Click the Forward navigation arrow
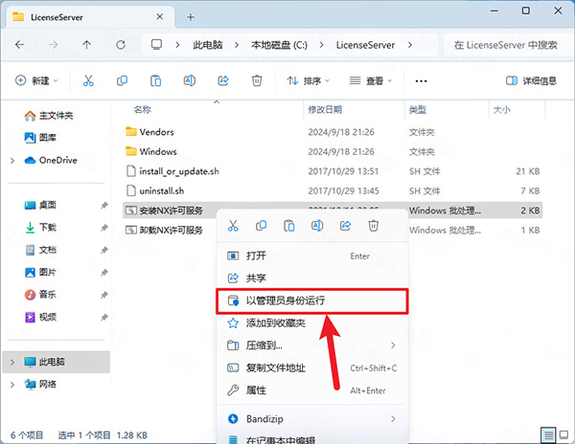Image resolution: width=575 pixels, height=444 pixels. [53, 45]
